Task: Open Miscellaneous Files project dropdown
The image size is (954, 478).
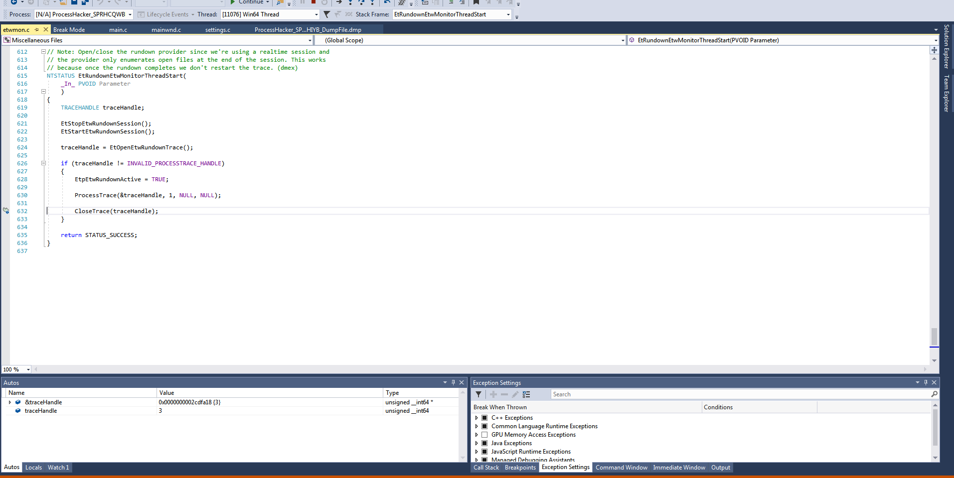Action: 310,40
